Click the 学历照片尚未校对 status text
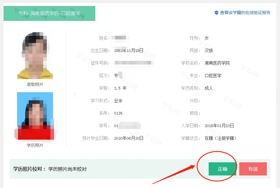Image resolution: width=280 pixels, height=188 pixels. tap(67, 169)
